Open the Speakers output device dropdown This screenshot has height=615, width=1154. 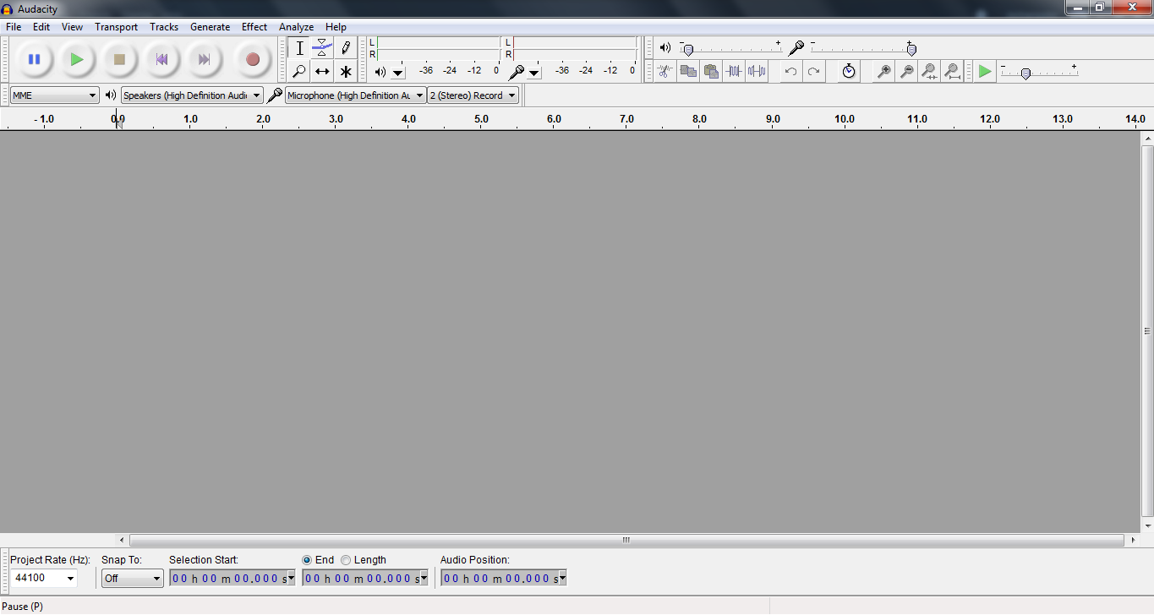point(192,95)
